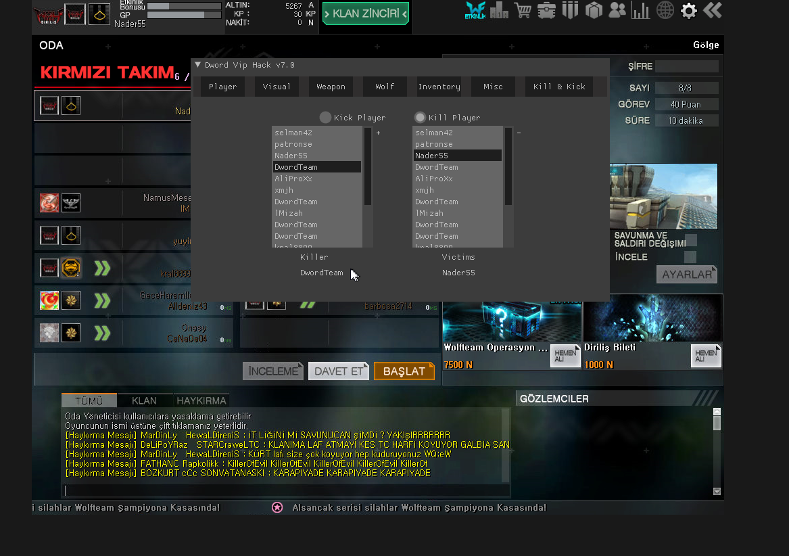
Task: Select Nader55 in the Kill list
Action: click(458, 156)
